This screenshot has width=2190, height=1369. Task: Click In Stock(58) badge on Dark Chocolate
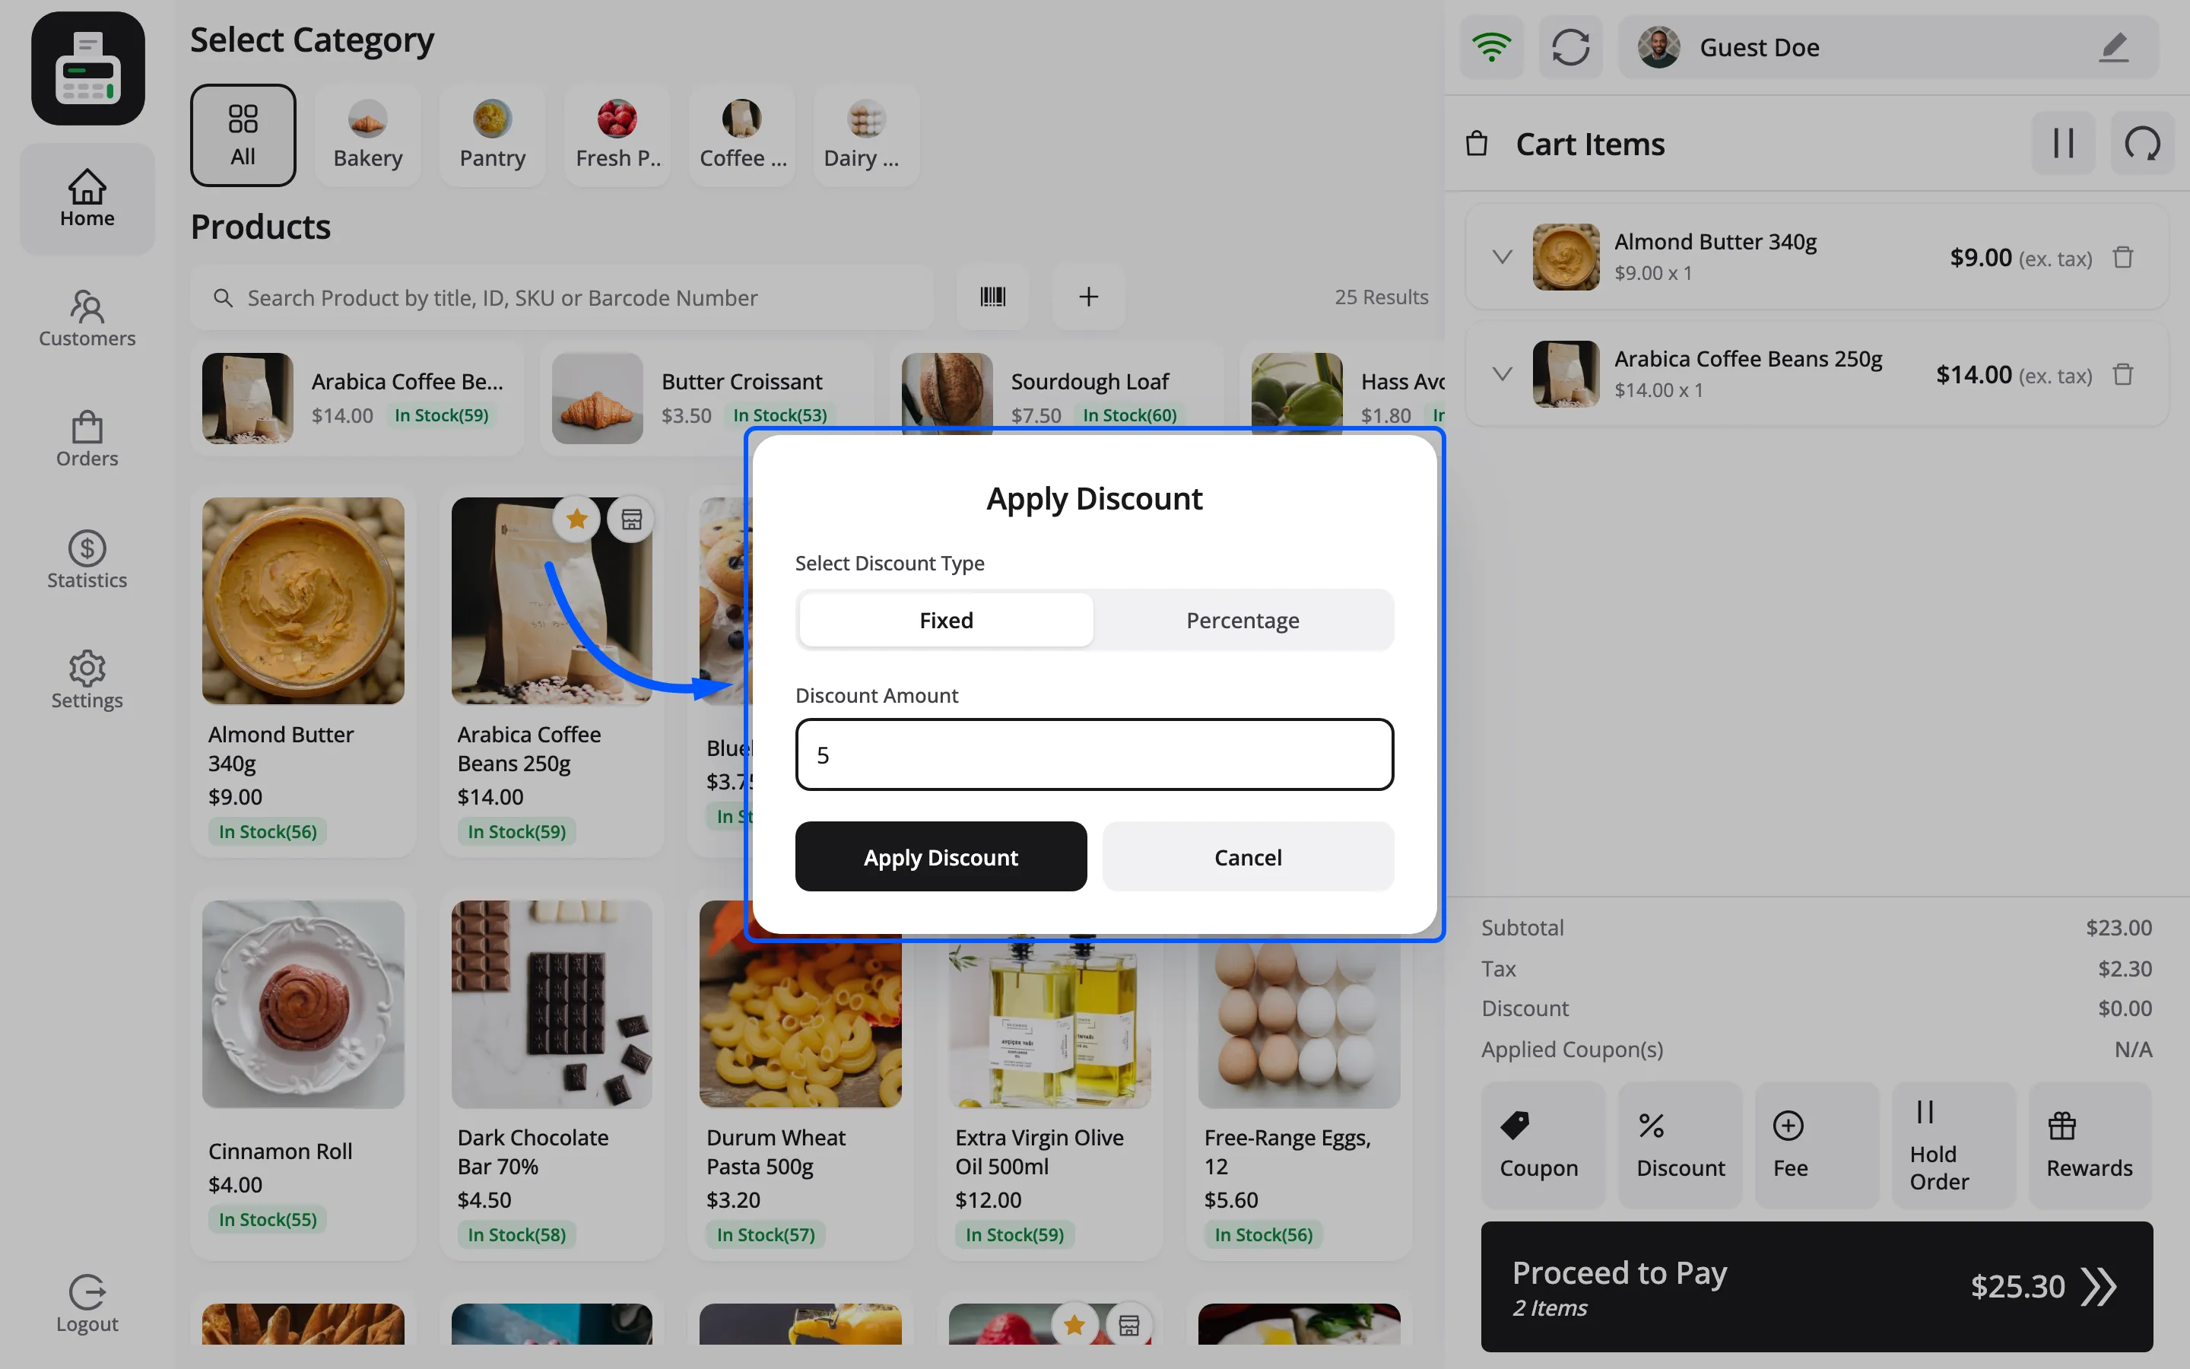(517, 1234)
